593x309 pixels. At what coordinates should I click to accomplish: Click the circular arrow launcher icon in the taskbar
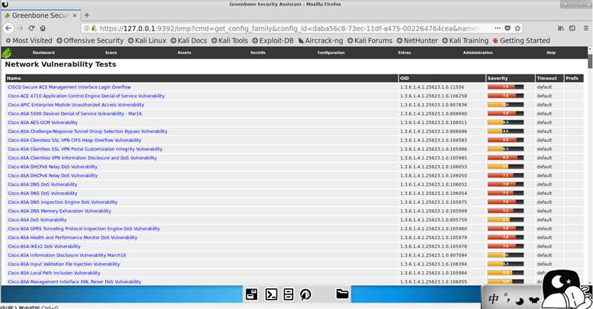tap(305, 294)
